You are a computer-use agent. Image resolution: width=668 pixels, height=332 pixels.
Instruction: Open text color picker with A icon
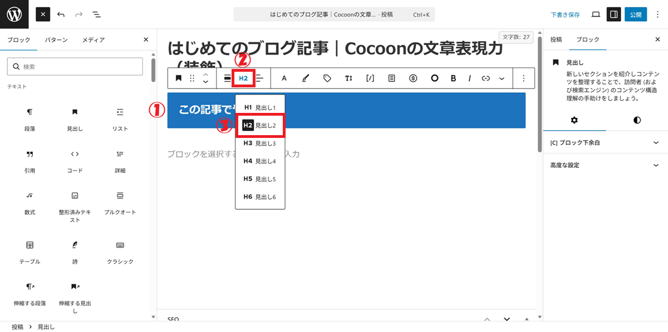tap(284, 78)
